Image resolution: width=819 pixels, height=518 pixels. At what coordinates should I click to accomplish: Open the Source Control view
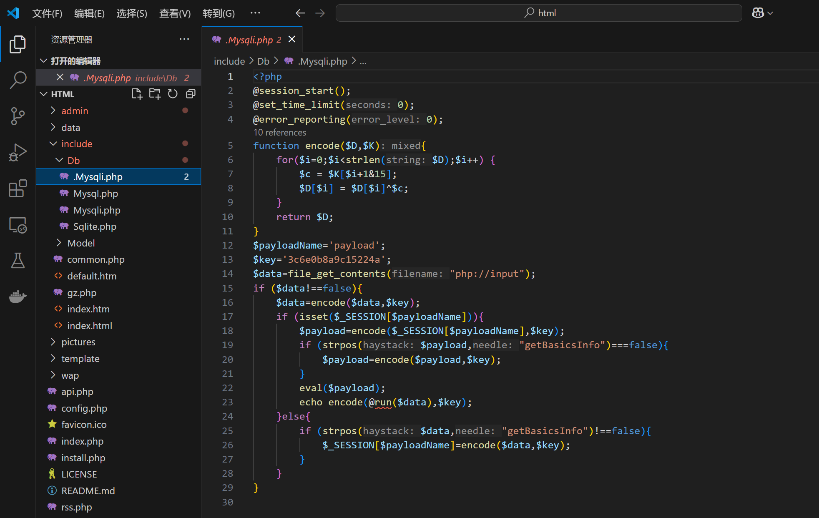point(18,116)
